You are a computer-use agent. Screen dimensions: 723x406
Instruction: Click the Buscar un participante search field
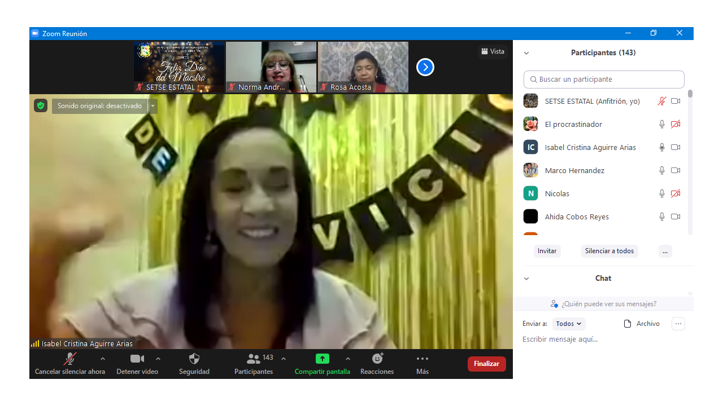point(604,80)
